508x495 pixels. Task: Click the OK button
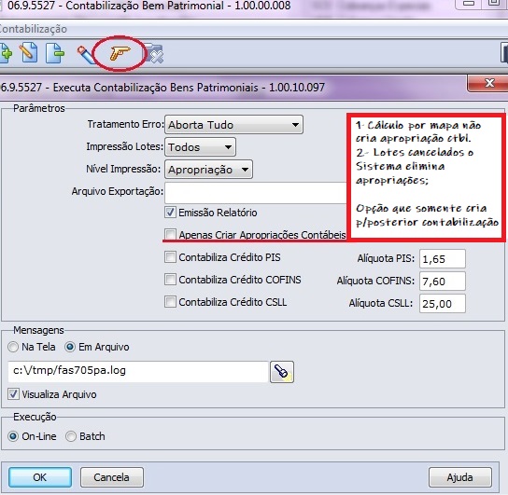pyautogui.click(x=40, y=477)
